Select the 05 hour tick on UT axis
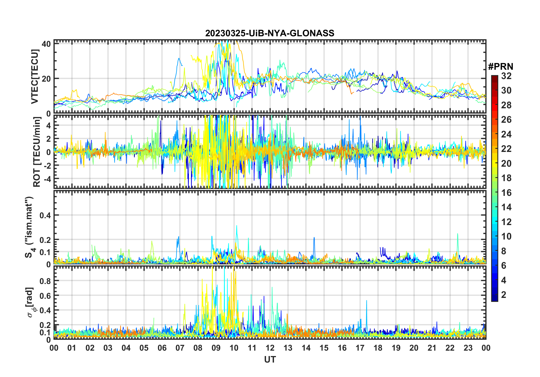 coord(144,348)
